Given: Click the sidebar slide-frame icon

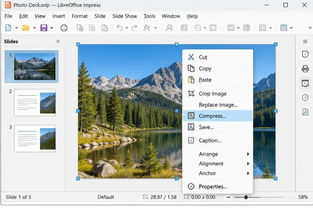Looking at the screenshot, I should tap(305, 83).
